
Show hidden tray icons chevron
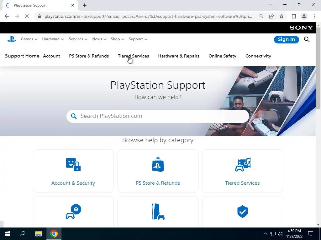coord(265,234)
